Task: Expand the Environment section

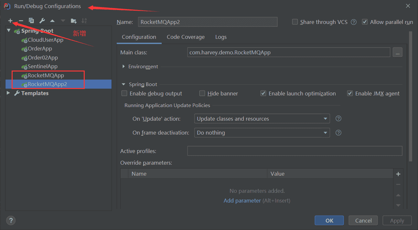Action: point(123,66)
